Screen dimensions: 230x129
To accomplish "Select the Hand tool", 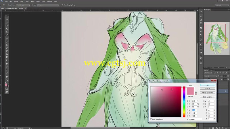I will pyautogui.click(x=7, y=77).
